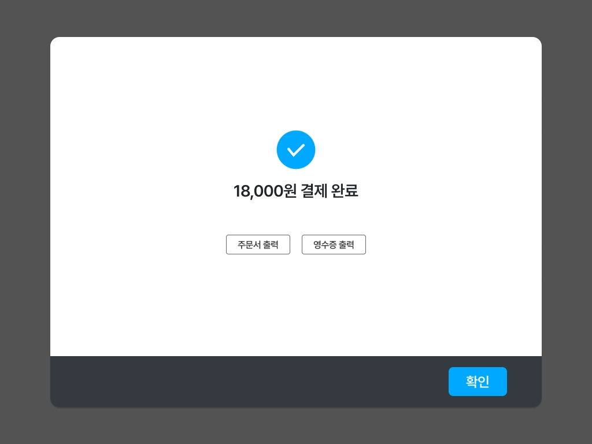
Task: Click the 출력 text on the receipt button
Action: (x=346, y=245)
